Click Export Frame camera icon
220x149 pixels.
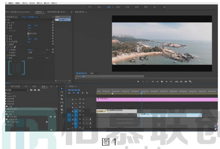tap(186, 82)
